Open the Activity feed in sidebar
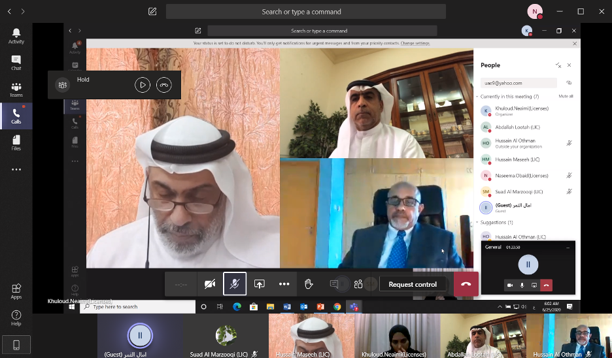The image size is (612, 358). click(x=16, y=36)
